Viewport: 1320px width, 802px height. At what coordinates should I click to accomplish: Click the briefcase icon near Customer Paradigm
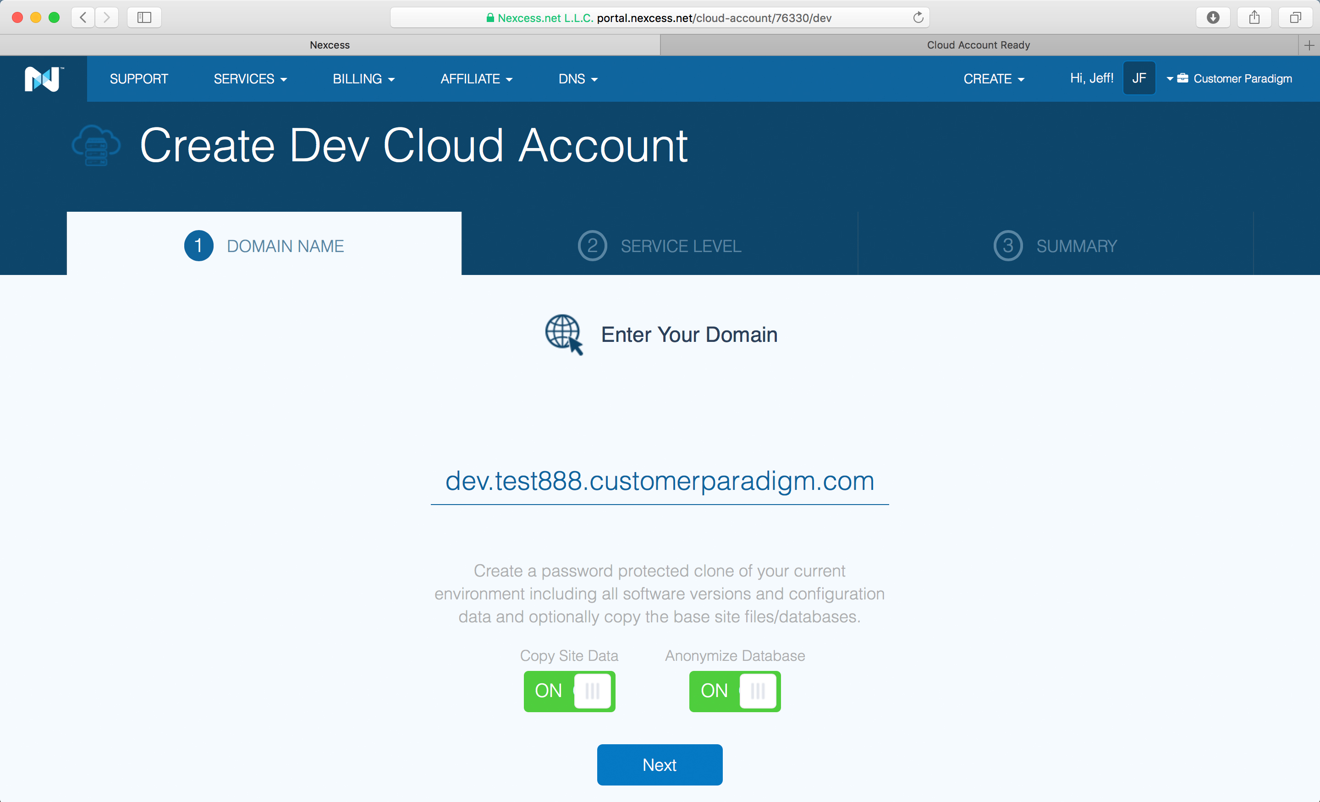pos(1182,78)
